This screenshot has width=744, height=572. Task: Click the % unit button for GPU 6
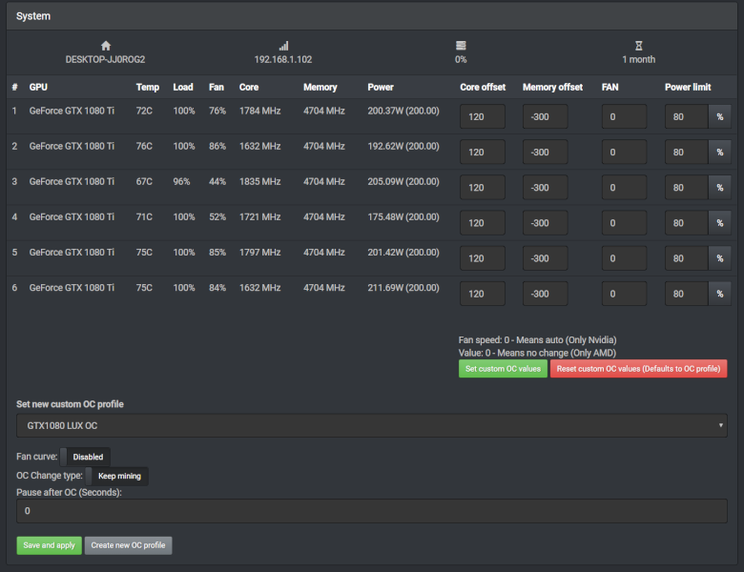[x=720, y=294]
